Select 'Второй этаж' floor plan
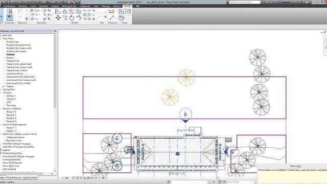The width and height of the screenshot is (327, 184). pos(12,42)
